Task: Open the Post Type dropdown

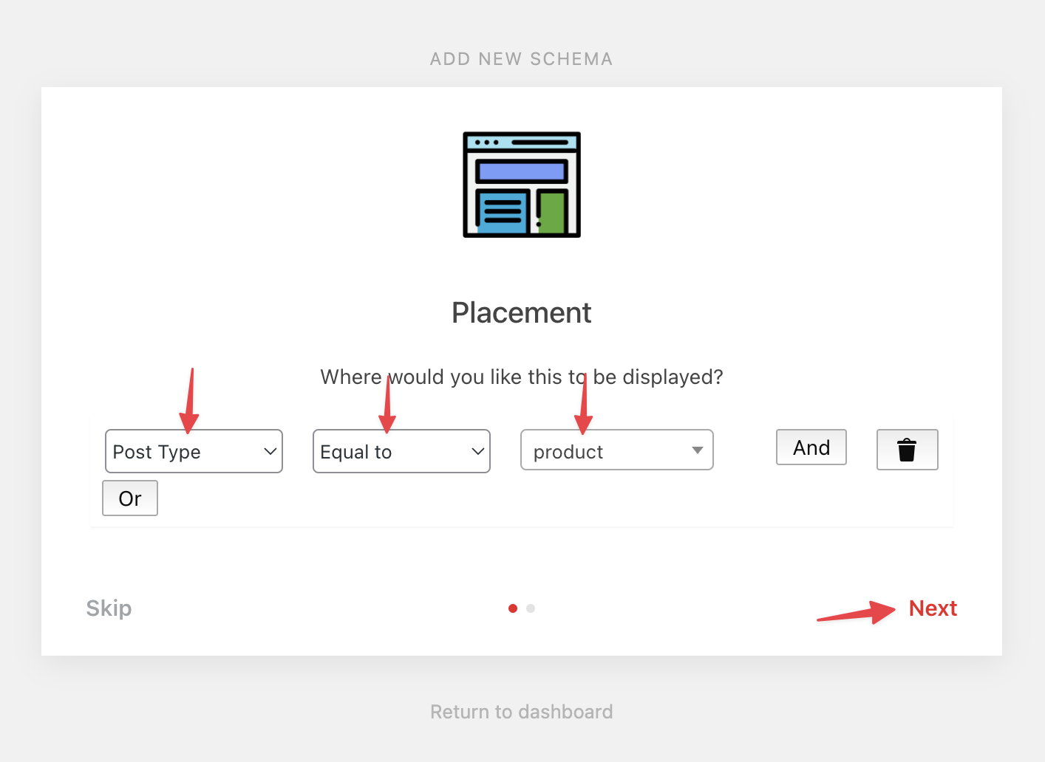Action: point(194,451)
